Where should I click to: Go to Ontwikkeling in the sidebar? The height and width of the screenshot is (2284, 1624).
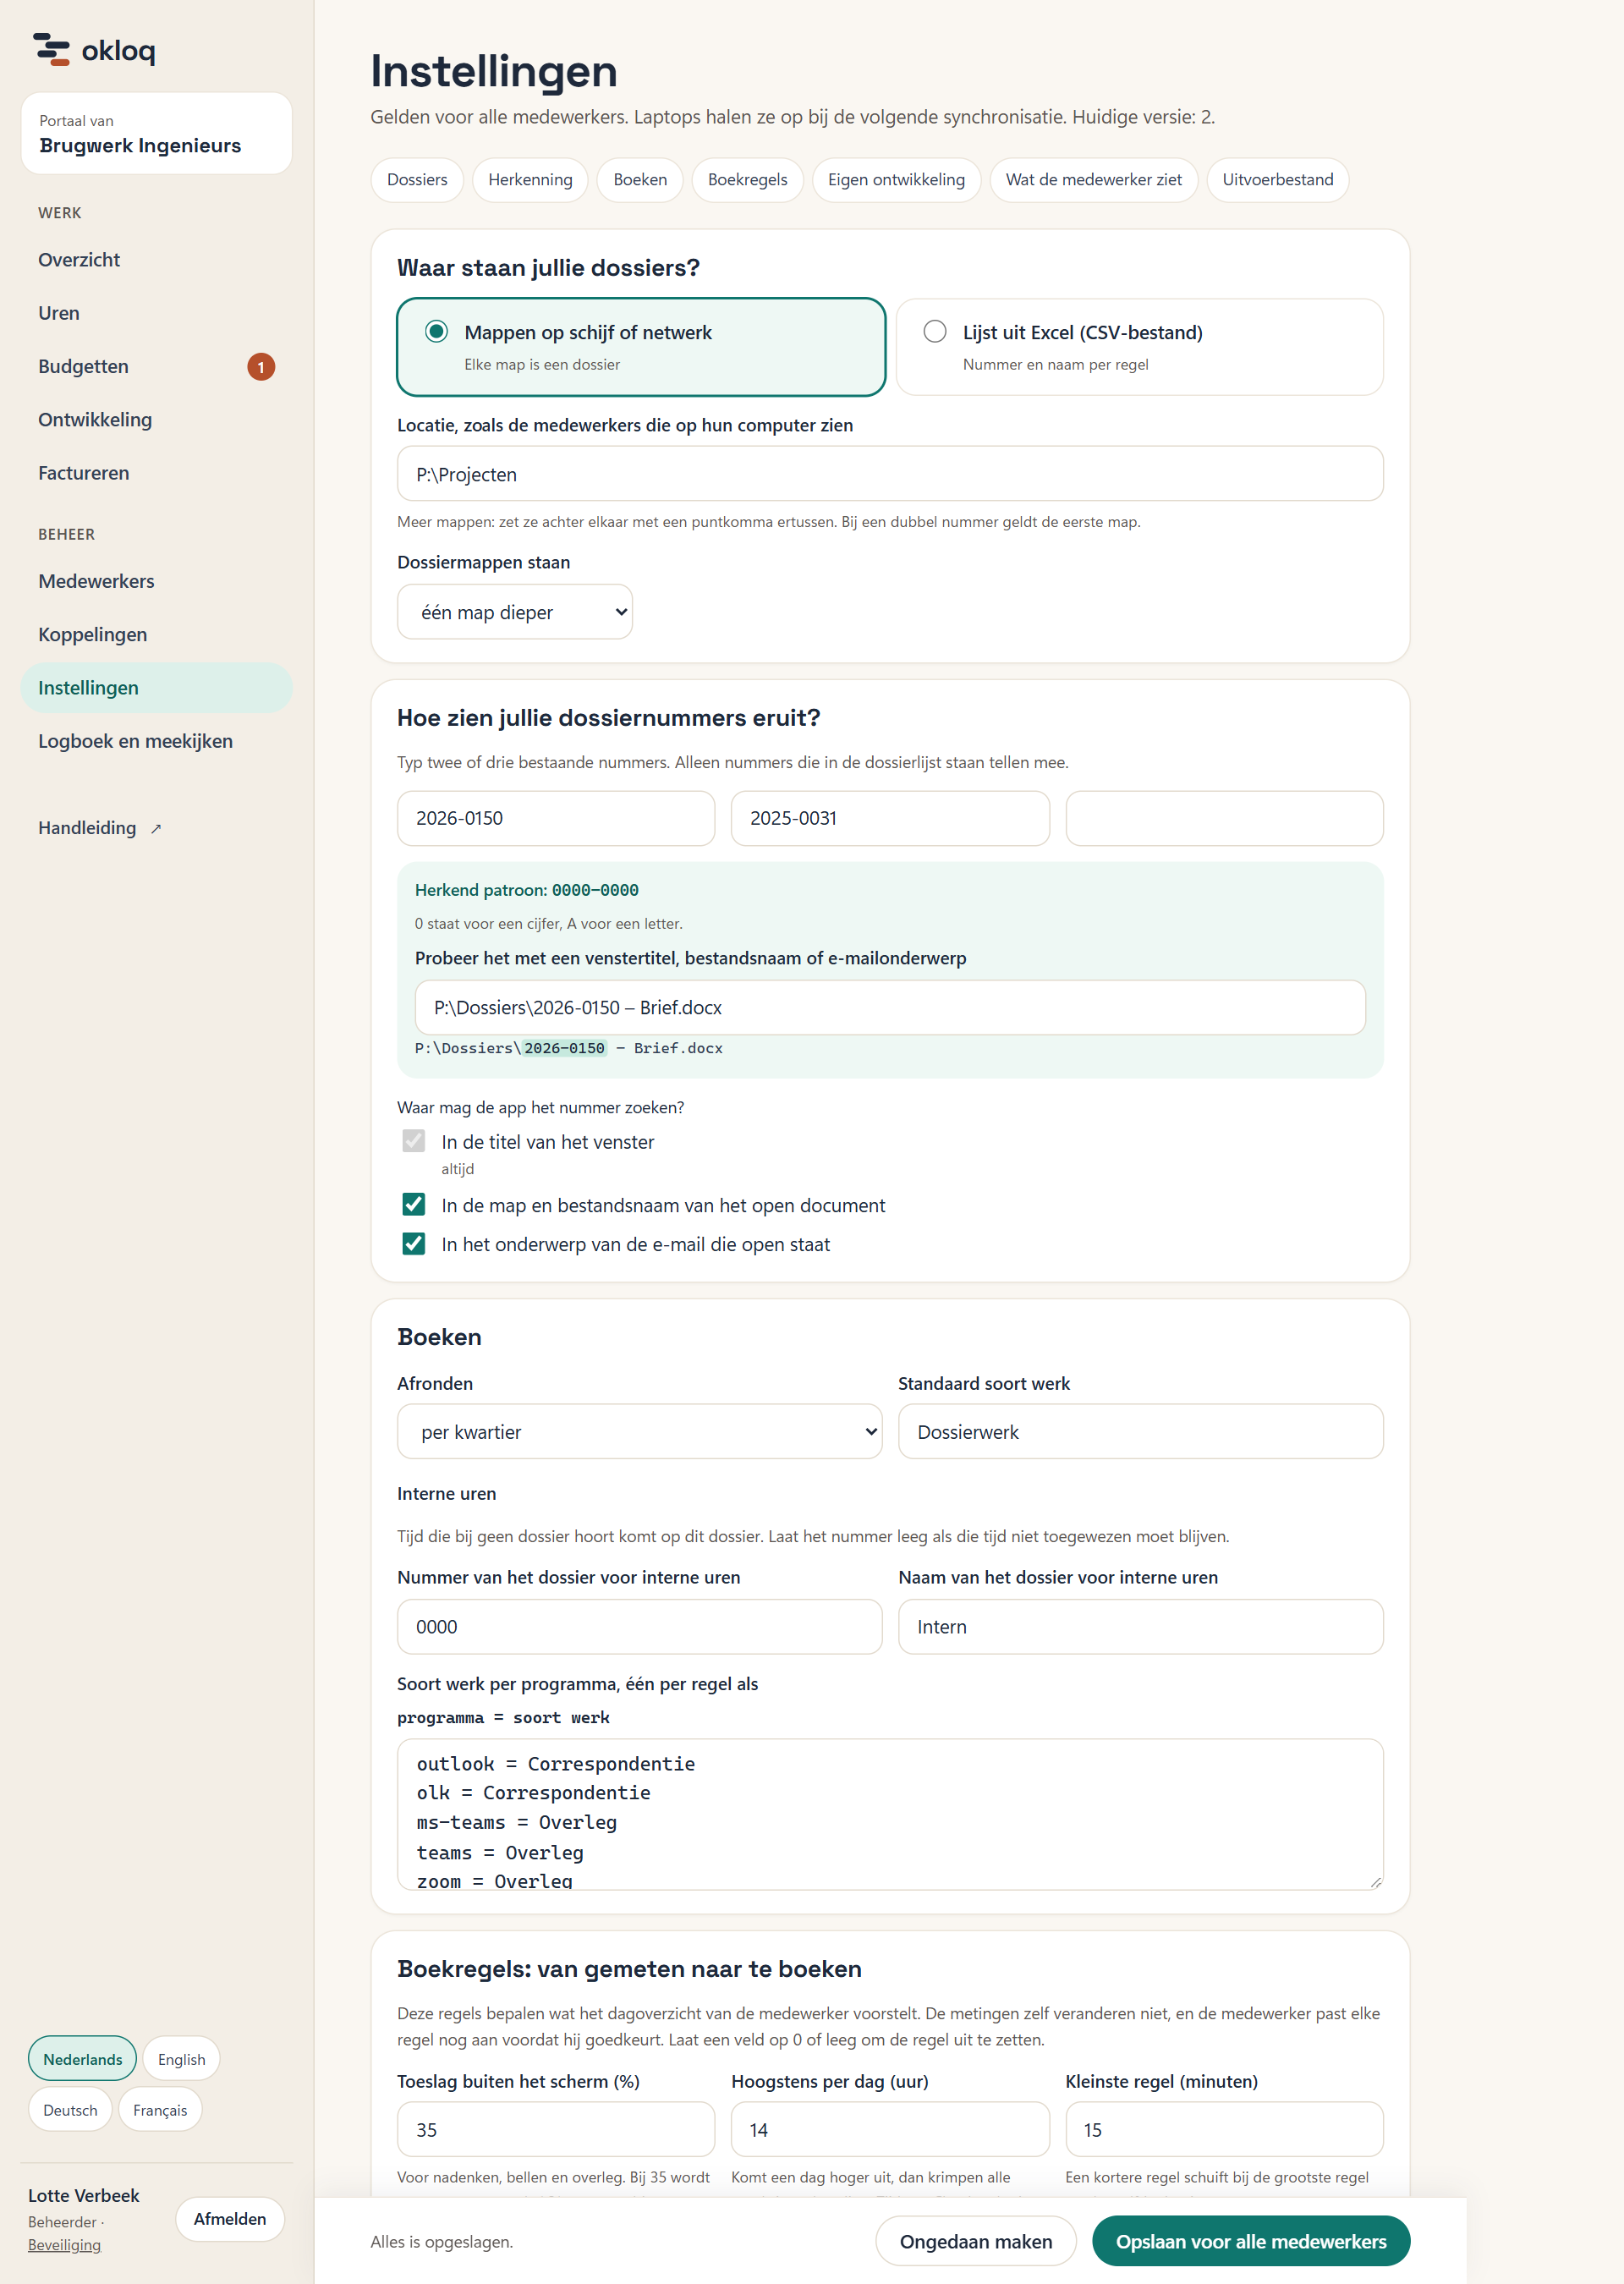tap(156, 420)
